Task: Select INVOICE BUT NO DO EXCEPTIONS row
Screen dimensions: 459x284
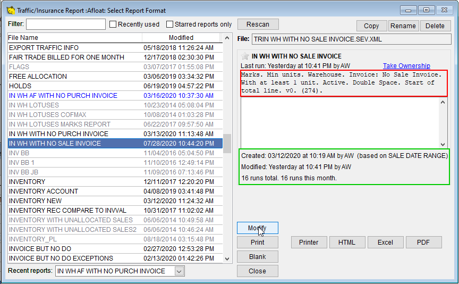Action: coord(115,258)
